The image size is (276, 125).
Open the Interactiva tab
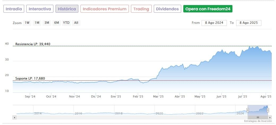click(x=40, y=9)
